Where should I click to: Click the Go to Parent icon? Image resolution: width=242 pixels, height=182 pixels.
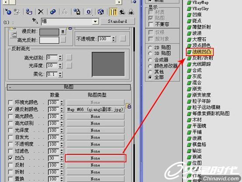coord(122,12)
